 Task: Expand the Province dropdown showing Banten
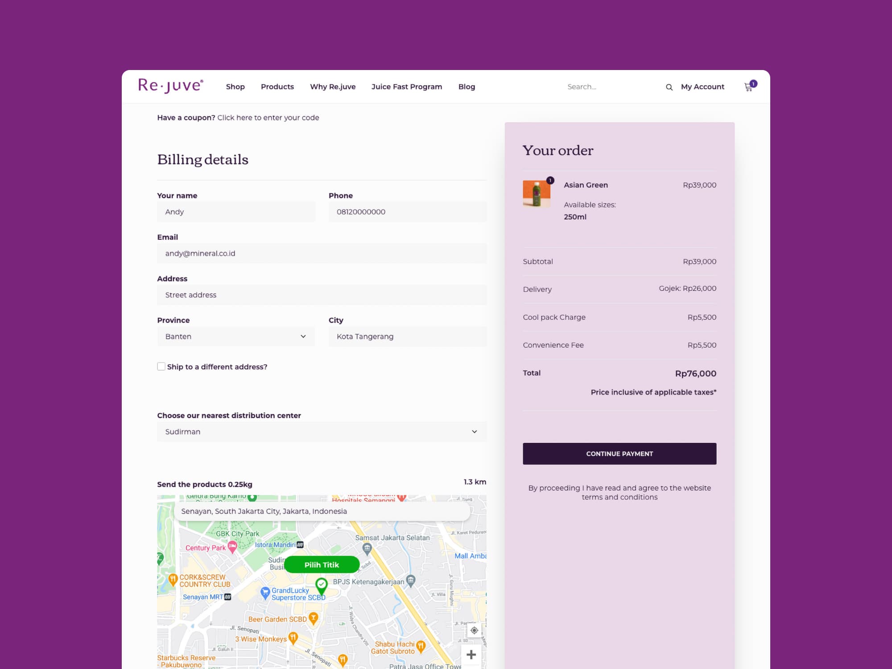[x=236, y=336]
